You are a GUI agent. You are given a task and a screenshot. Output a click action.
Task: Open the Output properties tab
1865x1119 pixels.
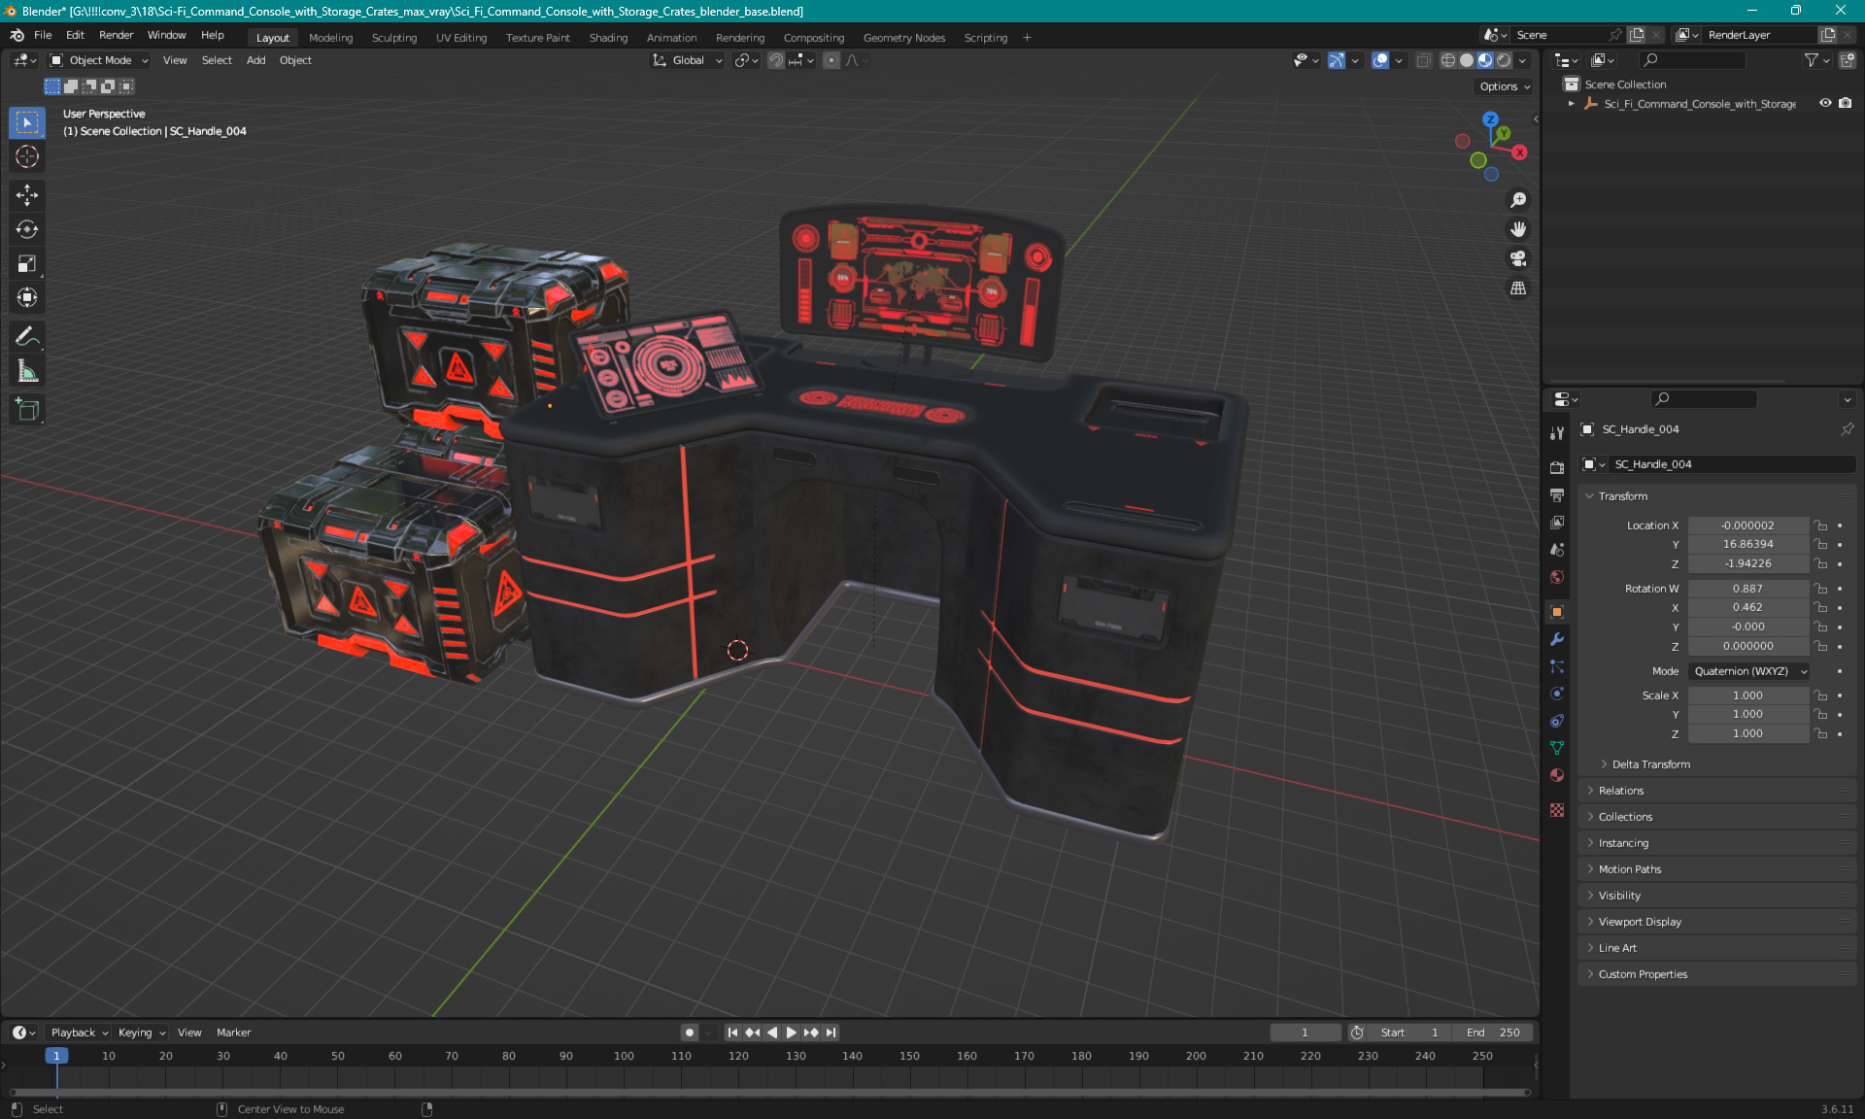click(x=1557, y=494)
